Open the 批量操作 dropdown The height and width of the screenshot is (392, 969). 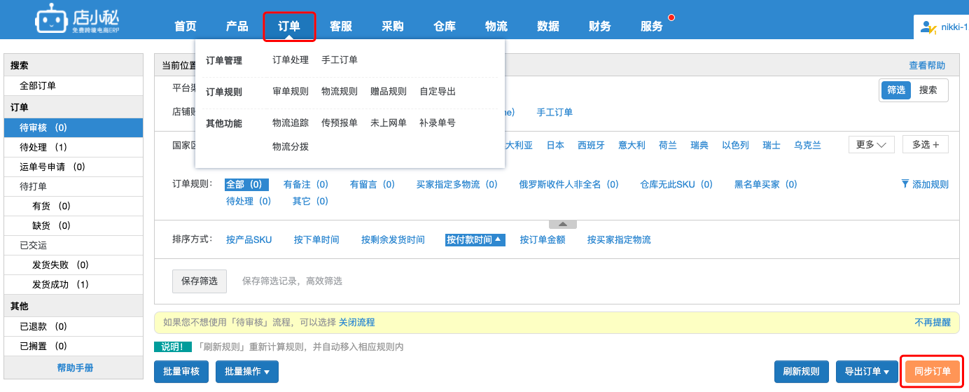(x=247, y=372)
